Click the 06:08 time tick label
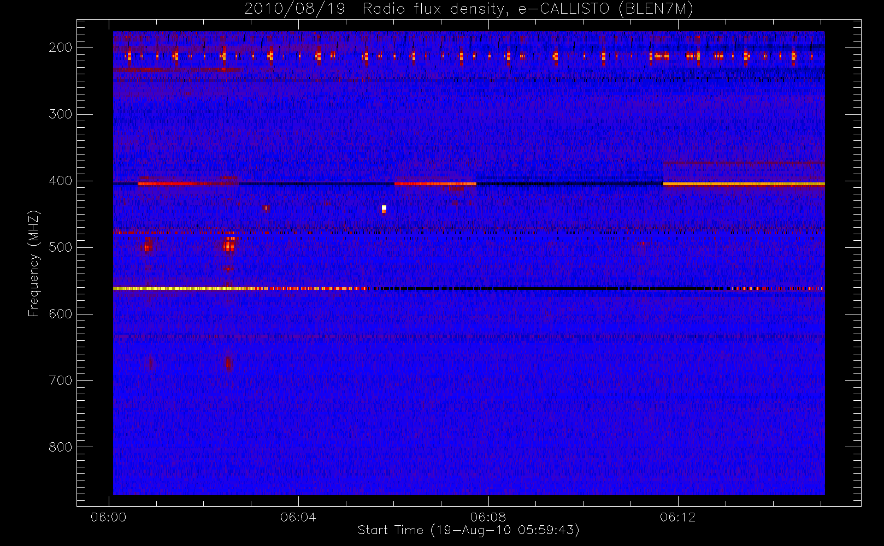This screenshot has width=884, height=546. (488, 517)
